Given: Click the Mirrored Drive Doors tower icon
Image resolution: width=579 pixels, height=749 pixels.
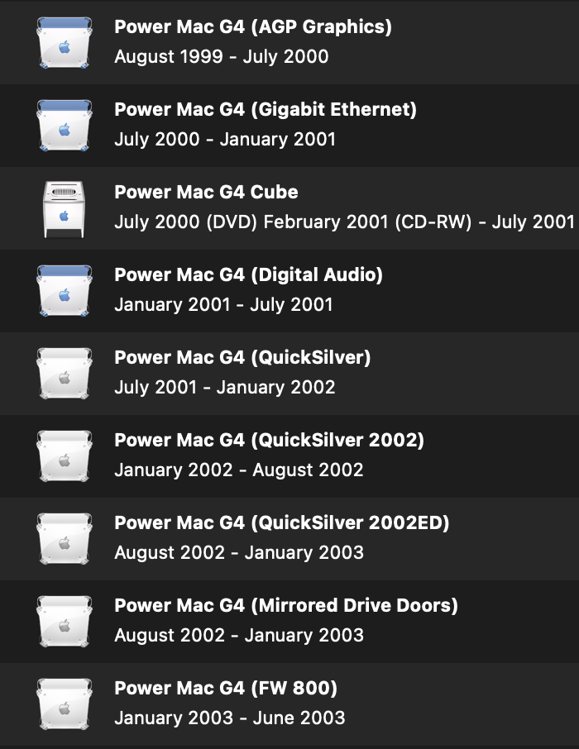Looking at the screenshot, I should (64, 620).
